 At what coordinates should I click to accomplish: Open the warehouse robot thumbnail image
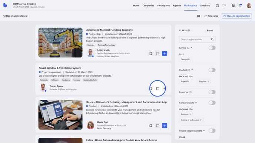pos(60,42)
